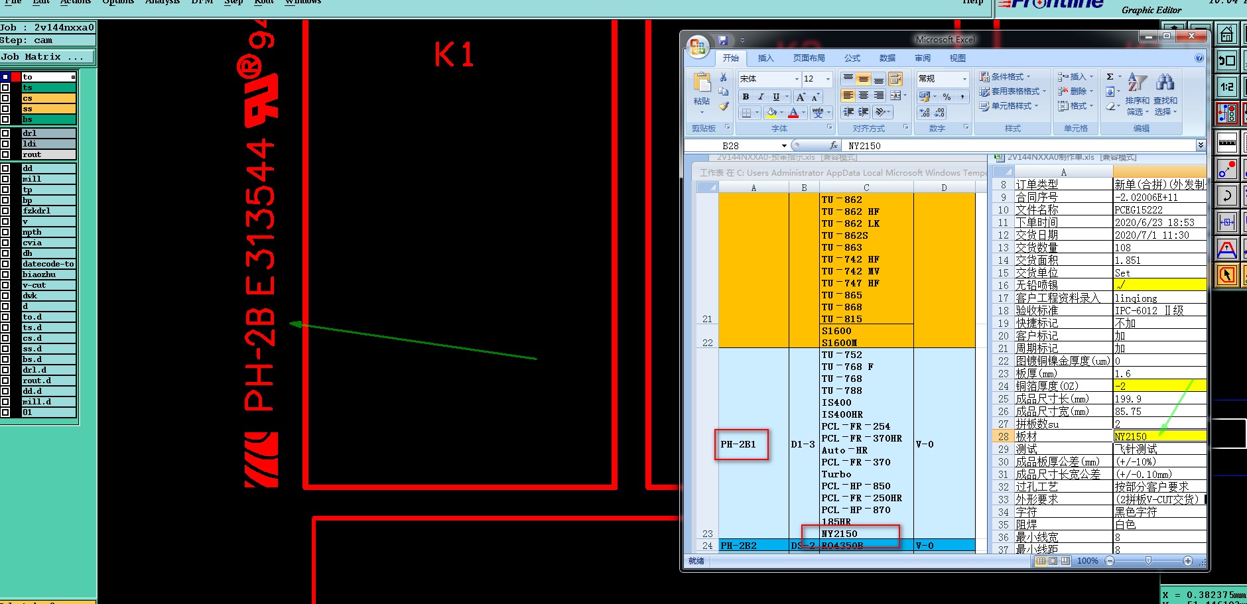This screenshot has width=1247, height=604.
Task: Toggle visibility checkbox for layer ts
Action: [x=5, y=88]
